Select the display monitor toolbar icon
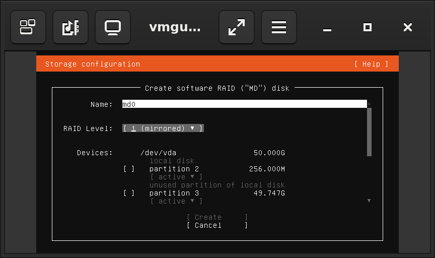 113,27
